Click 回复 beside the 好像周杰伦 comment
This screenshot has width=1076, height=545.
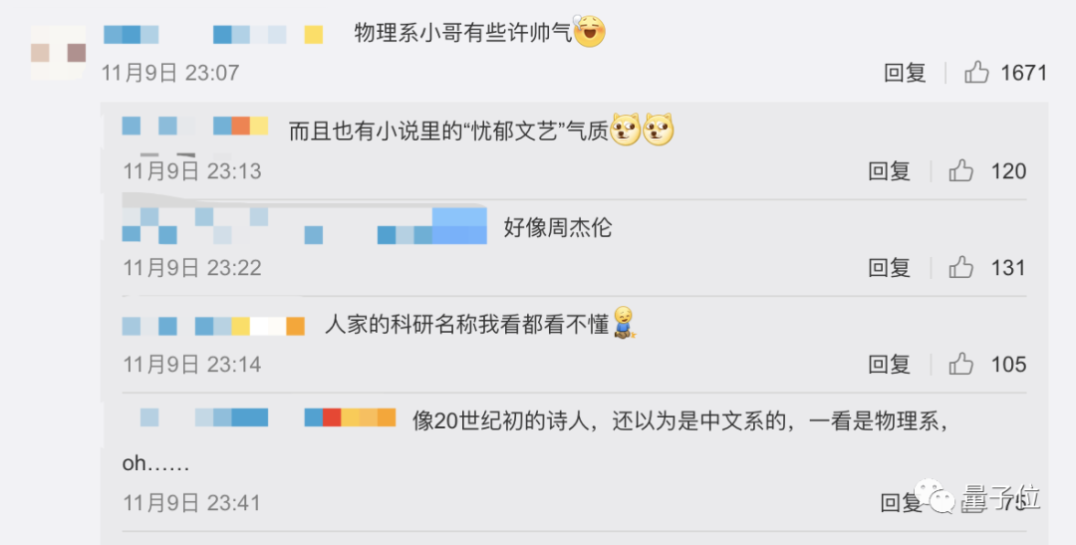pos(889,268)
